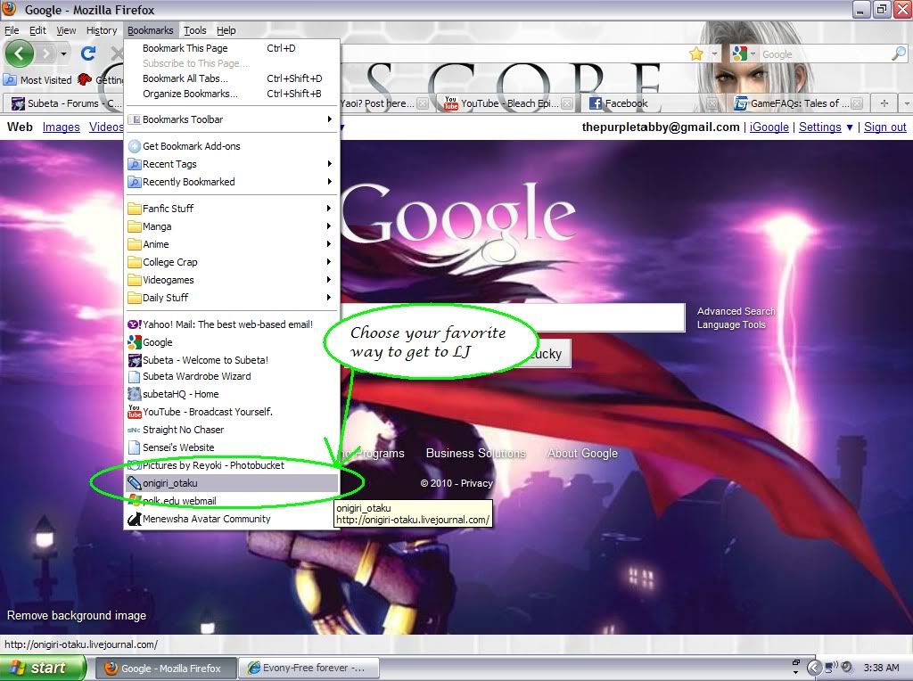Click About Google link
Viewport: 913px width, 681px height.
coord(582,454)
